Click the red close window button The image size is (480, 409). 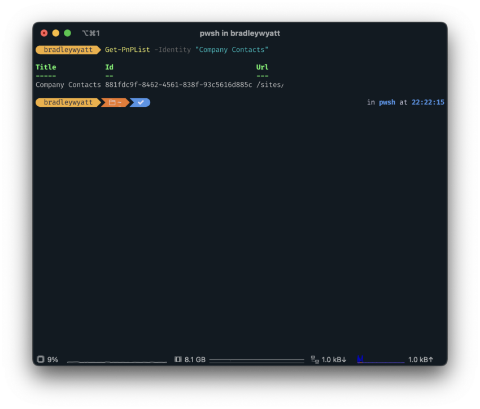44,33
